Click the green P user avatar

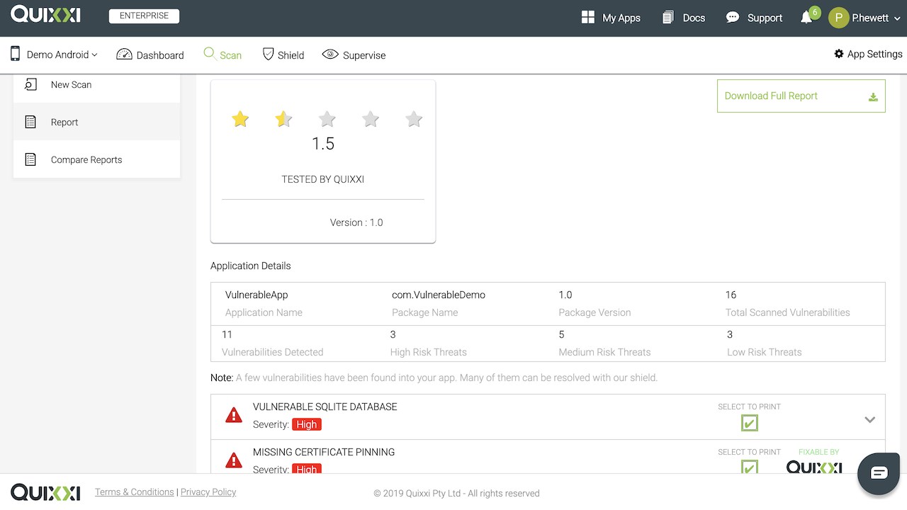pos(838,18)
